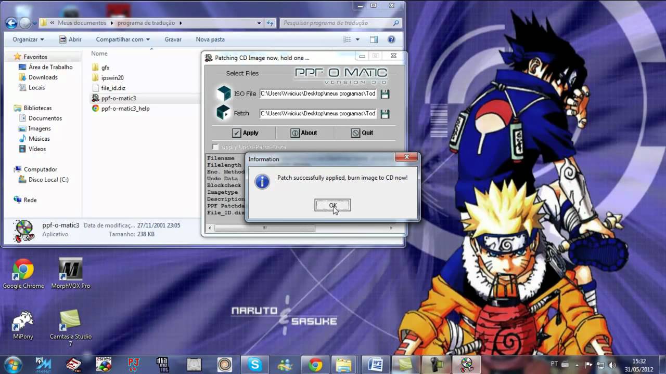Open the Compartilhar com dropdown
Image resolution: width=666 pixels, height=374 pixels.
(x=123, y=39)
